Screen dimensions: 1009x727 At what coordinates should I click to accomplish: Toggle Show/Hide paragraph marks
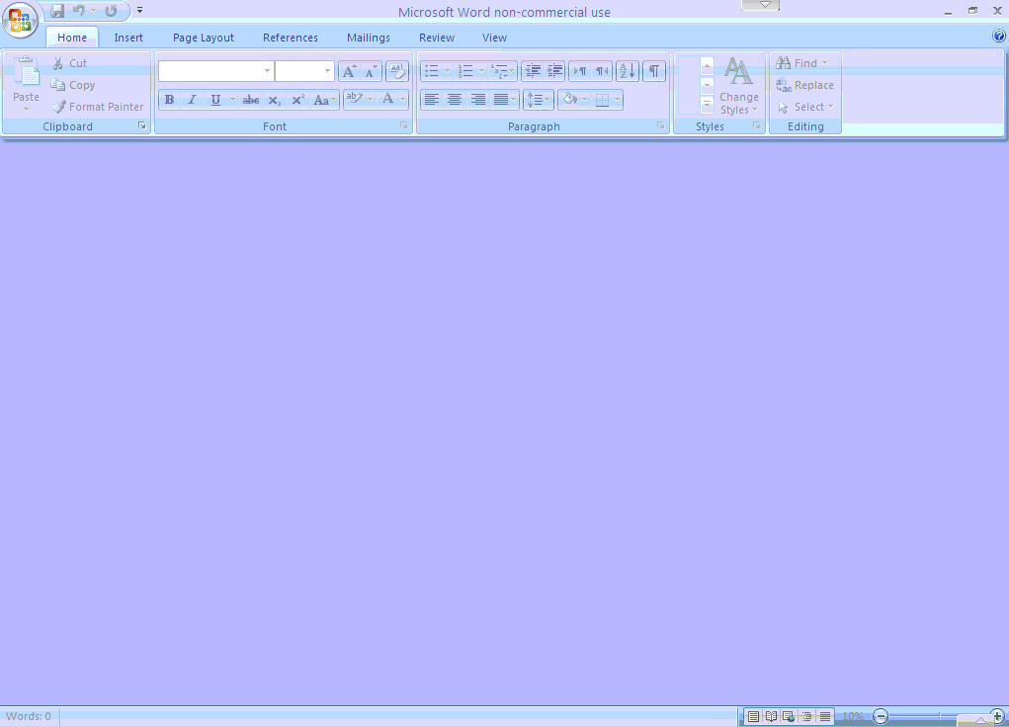pos(654,71)
